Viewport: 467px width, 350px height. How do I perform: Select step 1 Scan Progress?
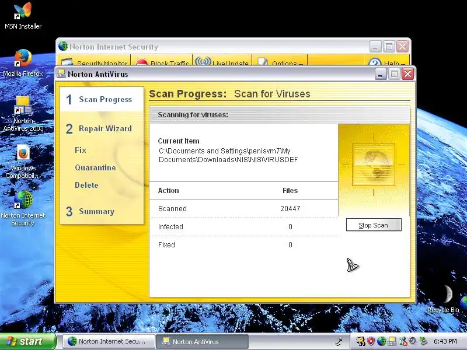pyautogui.click(x=102, y=99)
